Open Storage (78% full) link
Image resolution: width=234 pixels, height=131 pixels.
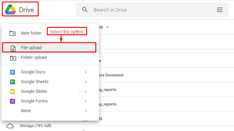(x=36, y=126)
